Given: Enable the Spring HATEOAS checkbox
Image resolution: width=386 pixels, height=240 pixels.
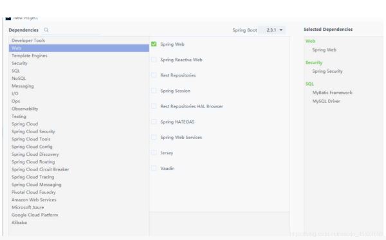Looking at the screenshot, I should point(154,122).
